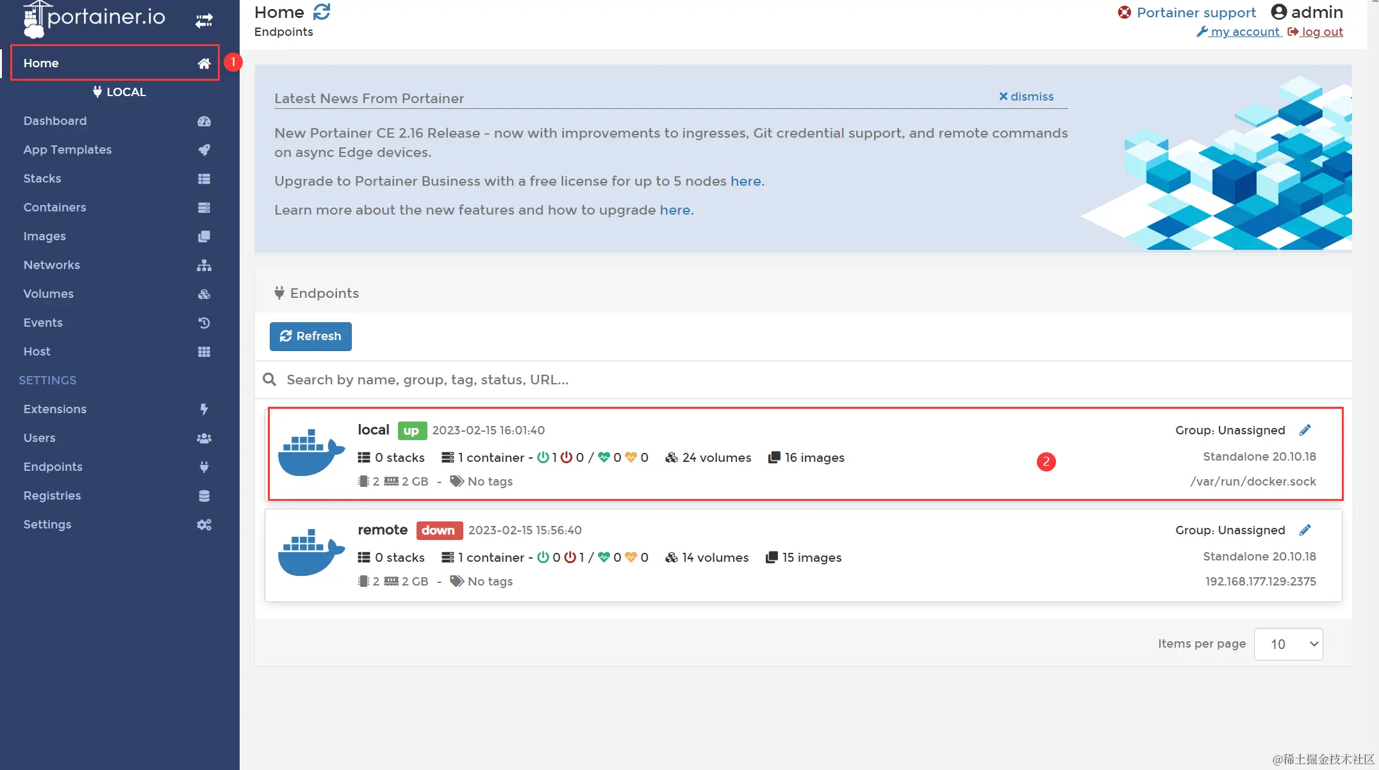
Task: Select Volumes in the sidebar
Action: tap(49, 293)
